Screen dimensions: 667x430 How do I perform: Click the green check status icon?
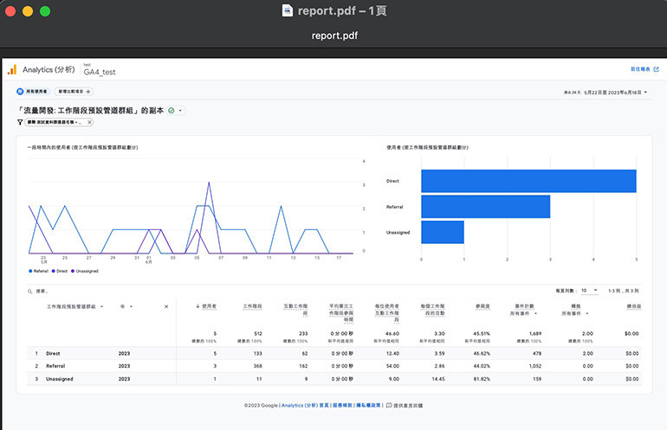(x=171, y=111)
